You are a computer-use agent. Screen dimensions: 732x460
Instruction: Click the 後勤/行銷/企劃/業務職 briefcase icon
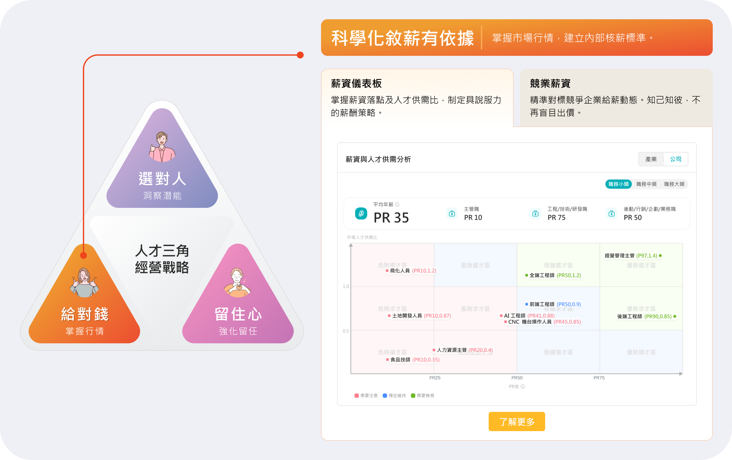(612, 213)
